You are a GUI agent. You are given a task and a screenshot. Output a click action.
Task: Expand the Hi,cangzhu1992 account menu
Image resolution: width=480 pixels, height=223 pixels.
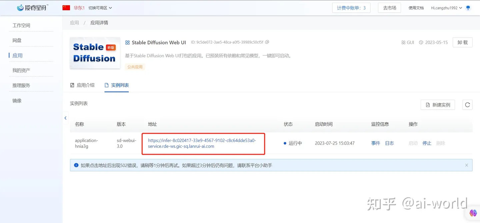tap(447, 8)
